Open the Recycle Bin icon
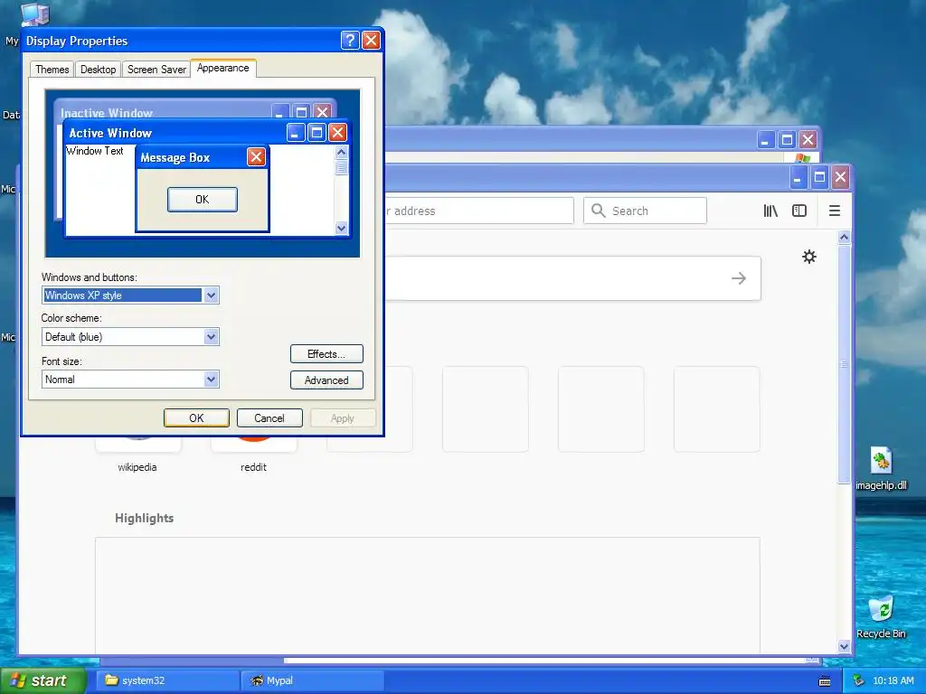 pyautogui.click(x=881, y=617)
